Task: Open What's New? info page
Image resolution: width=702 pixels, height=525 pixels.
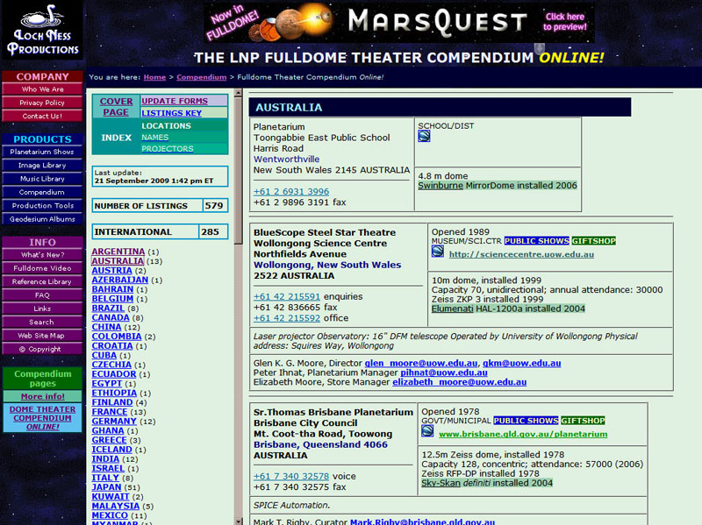Action: tap(42, 255)
